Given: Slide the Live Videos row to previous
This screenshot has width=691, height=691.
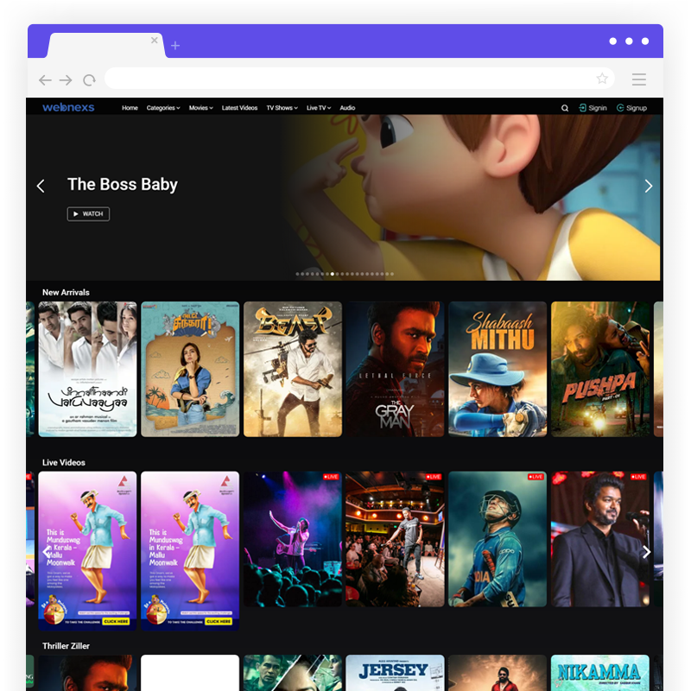Looking at the screenshot, I should point(47,552).
